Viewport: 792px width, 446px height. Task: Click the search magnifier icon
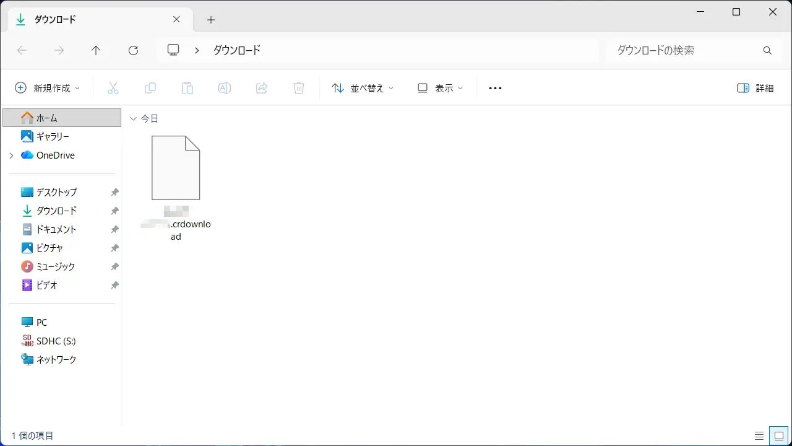point(767,50)
